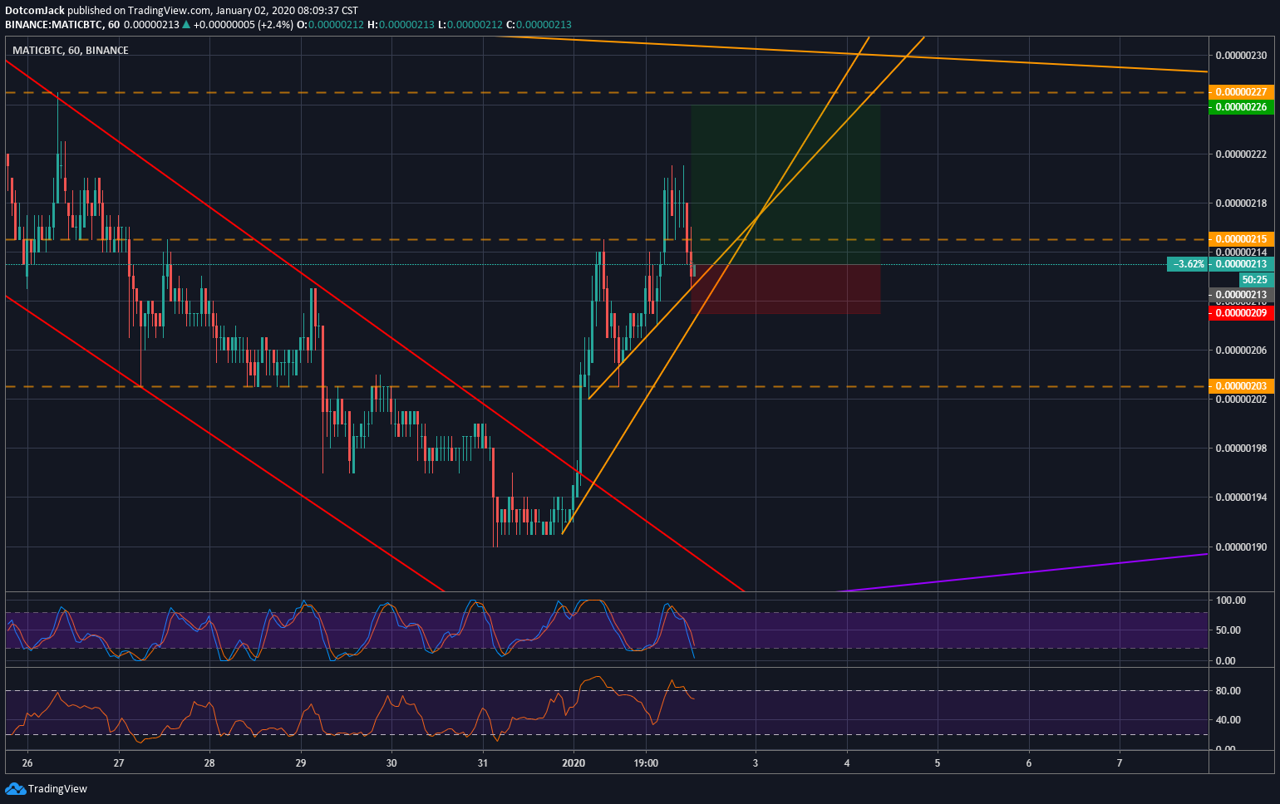Click the 0.00000190 price axis value
Image resolution: width=1280 pixels, height=804 pixels.
point(1241,547)
